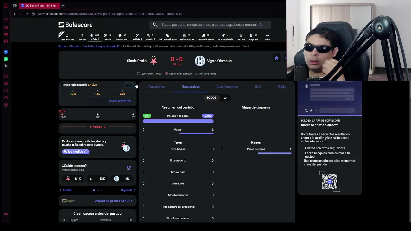Switch to H2H tab
Screen dimensions: 411x231
click(x=258, y=87)
